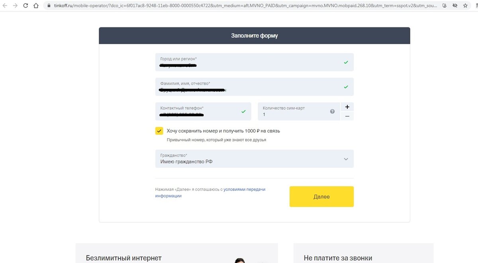
Task: Bookmark the page with the star icon
Action: pos(465,6)
